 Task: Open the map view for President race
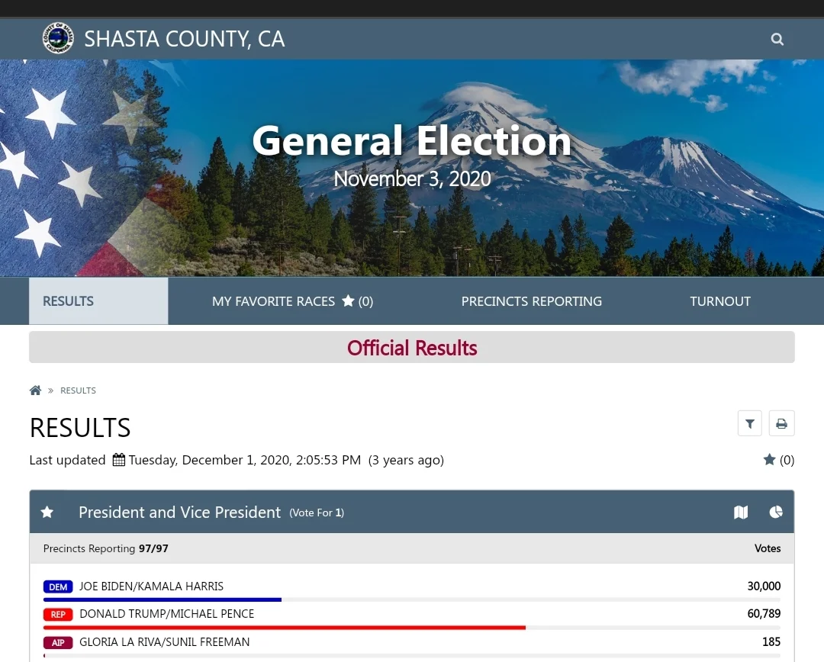click(x=741, y=513)
